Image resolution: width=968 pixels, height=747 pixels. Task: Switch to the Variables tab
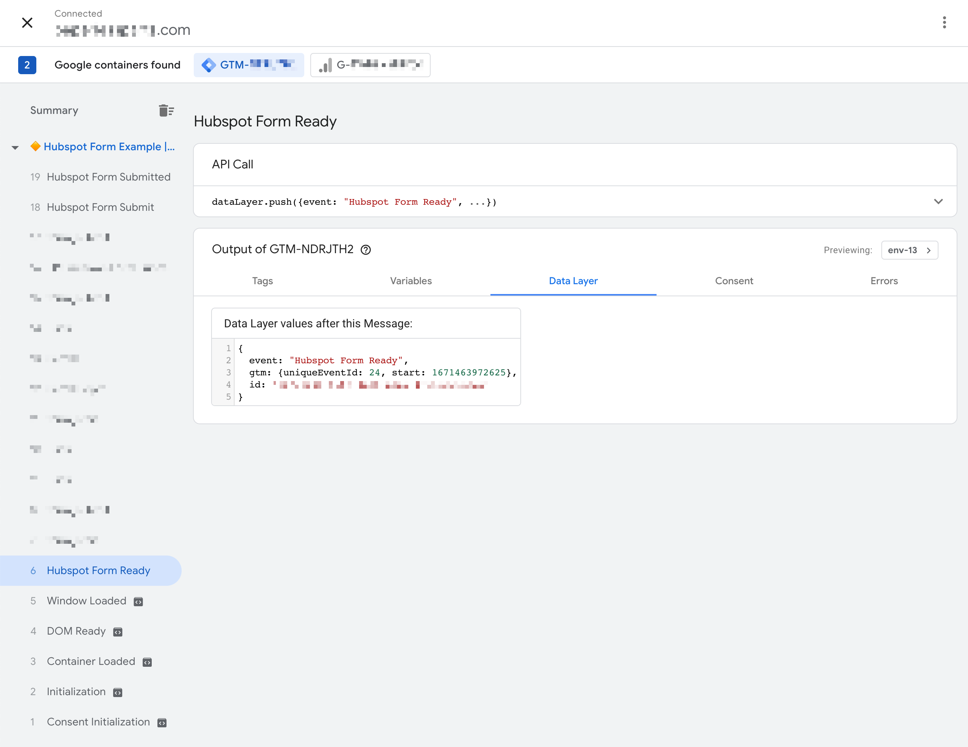[411, 281]
